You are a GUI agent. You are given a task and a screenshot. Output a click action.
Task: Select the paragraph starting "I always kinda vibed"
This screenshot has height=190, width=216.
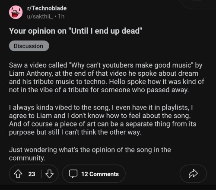[102, 120]
